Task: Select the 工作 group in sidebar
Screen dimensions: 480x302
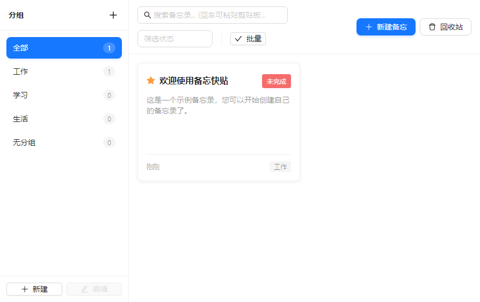Action: [x=64, y=71]
